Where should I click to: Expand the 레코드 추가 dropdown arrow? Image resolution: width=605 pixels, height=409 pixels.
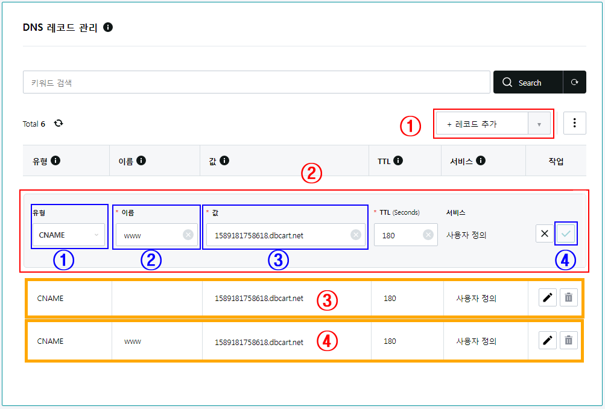tap(539, 124)
